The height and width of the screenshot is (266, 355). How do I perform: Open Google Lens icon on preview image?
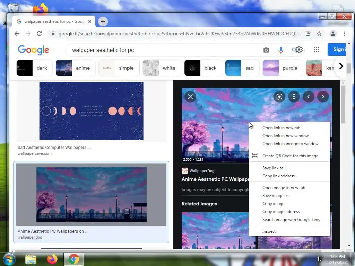[x=279, y=97]
